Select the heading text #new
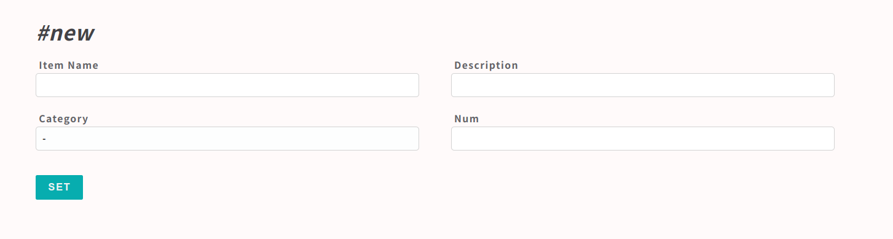This screenshot has width=893, height=239. [x=65, y=34]
